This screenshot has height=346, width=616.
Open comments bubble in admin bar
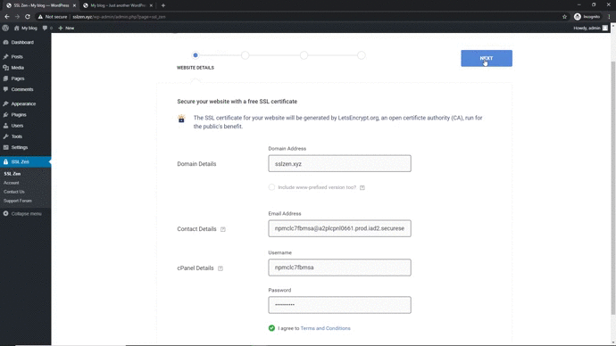47,28
